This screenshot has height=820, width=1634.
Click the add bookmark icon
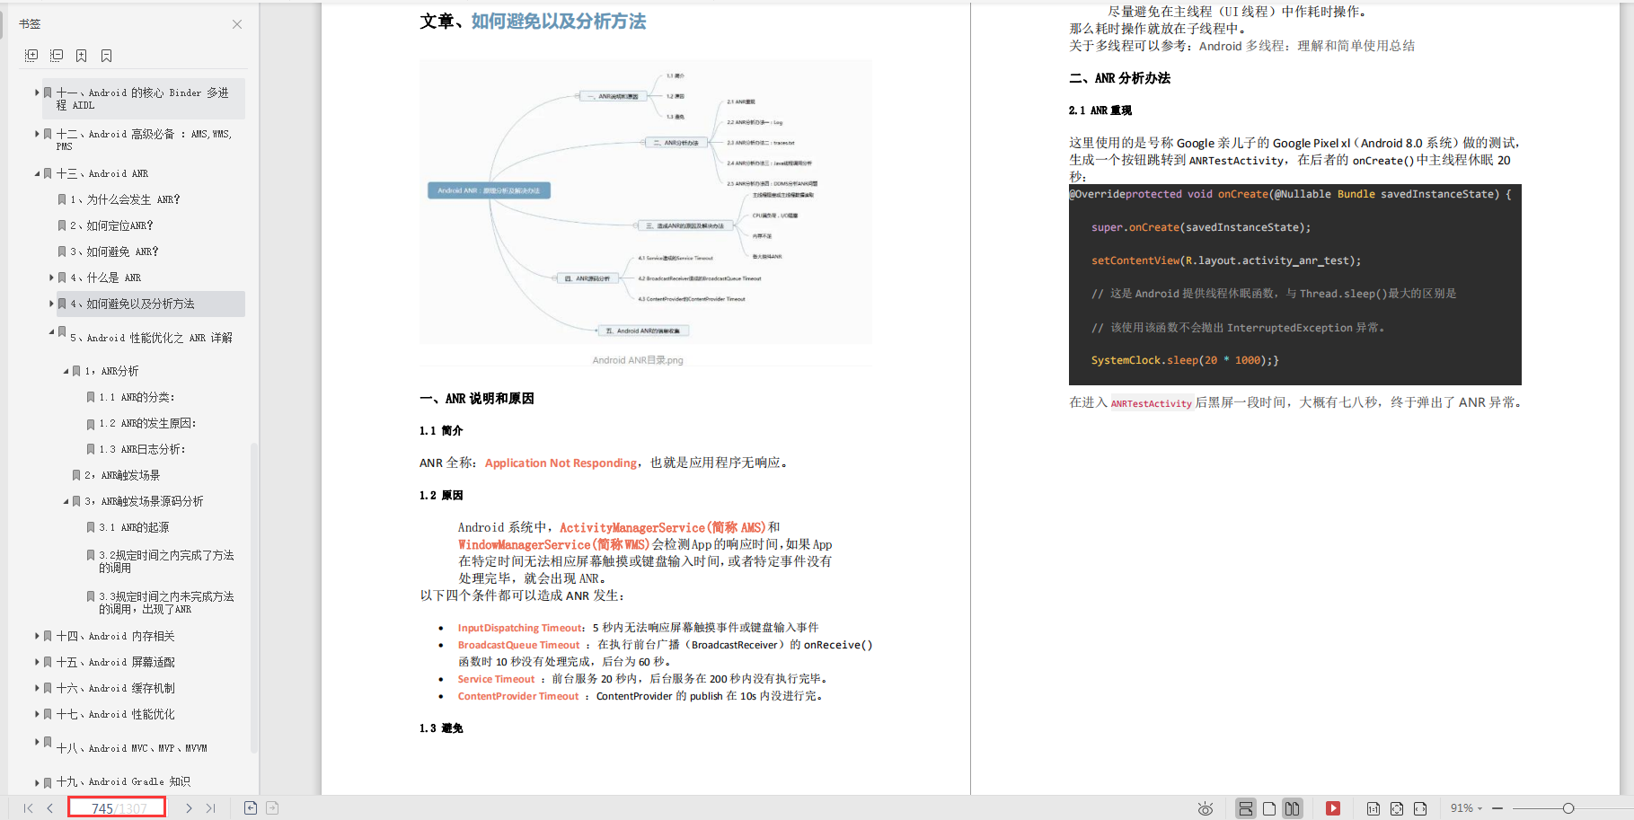click(x=82, y=56)
